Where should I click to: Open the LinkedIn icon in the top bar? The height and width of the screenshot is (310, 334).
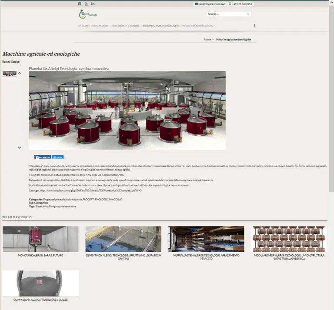pos(93,4)
